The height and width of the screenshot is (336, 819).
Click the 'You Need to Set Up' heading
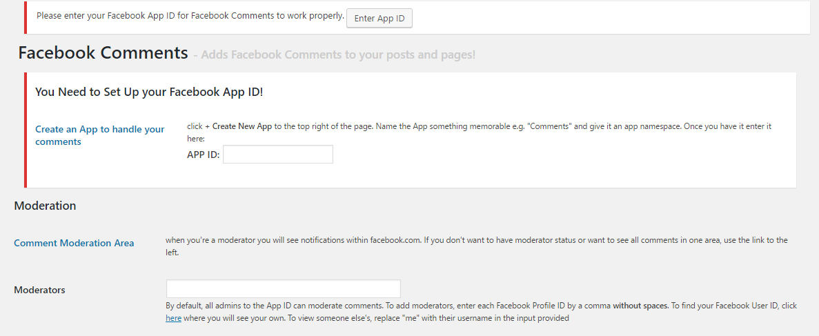pos(149,92)
